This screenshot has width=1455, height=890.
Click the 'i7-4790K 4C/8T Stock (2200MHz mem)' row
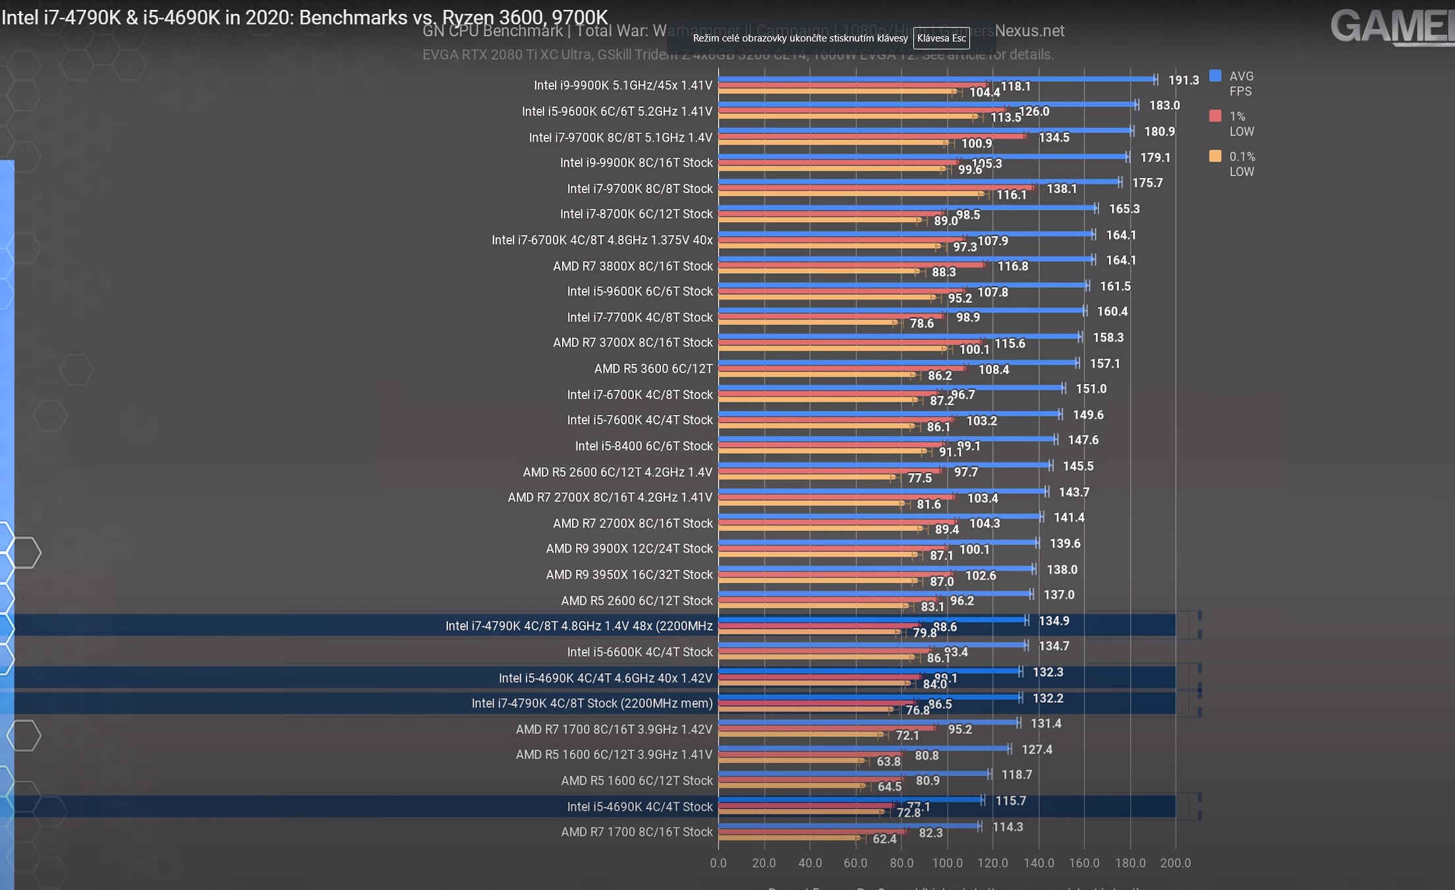click(x=592, y=704)
